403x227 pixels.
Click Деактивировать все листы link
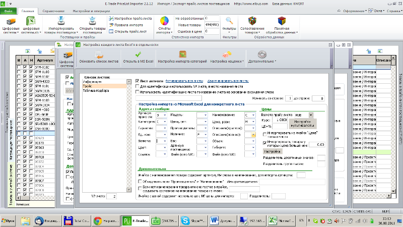(x=228, y=81)
